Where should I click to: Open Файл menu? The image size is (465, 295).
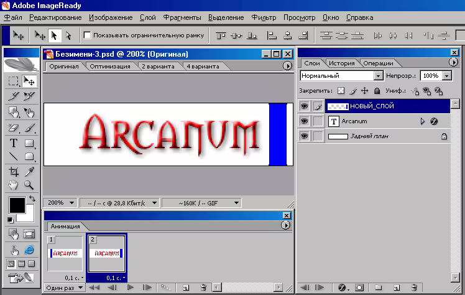(13, 17)
